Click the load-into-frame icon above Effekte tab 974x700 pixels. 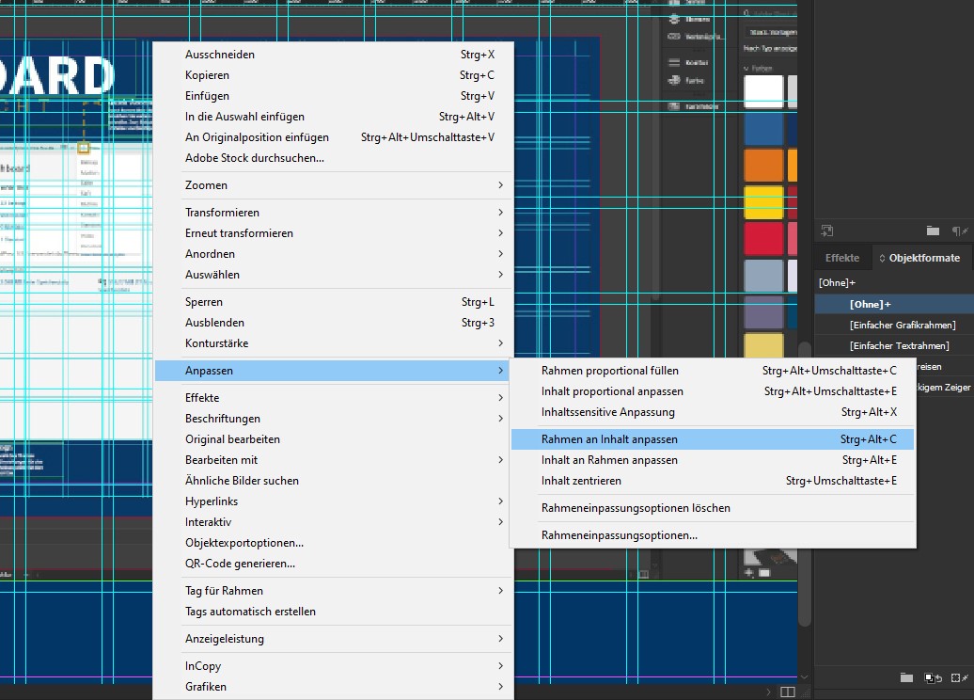(x=827, y=231)
